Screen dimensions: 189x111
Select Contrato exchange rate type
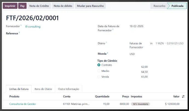[x=99, y=65]
